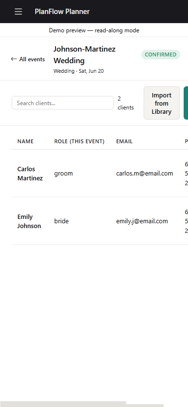This screenshot has height=407, width=188.
Task: Select the bride role cell
Action: click(x=61, y=221)
